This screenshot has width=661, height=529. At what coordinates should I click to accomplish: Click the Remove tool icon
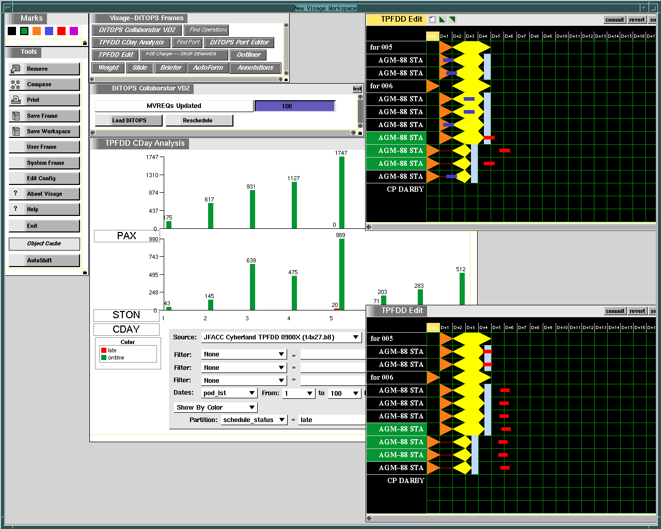[15, 69]
